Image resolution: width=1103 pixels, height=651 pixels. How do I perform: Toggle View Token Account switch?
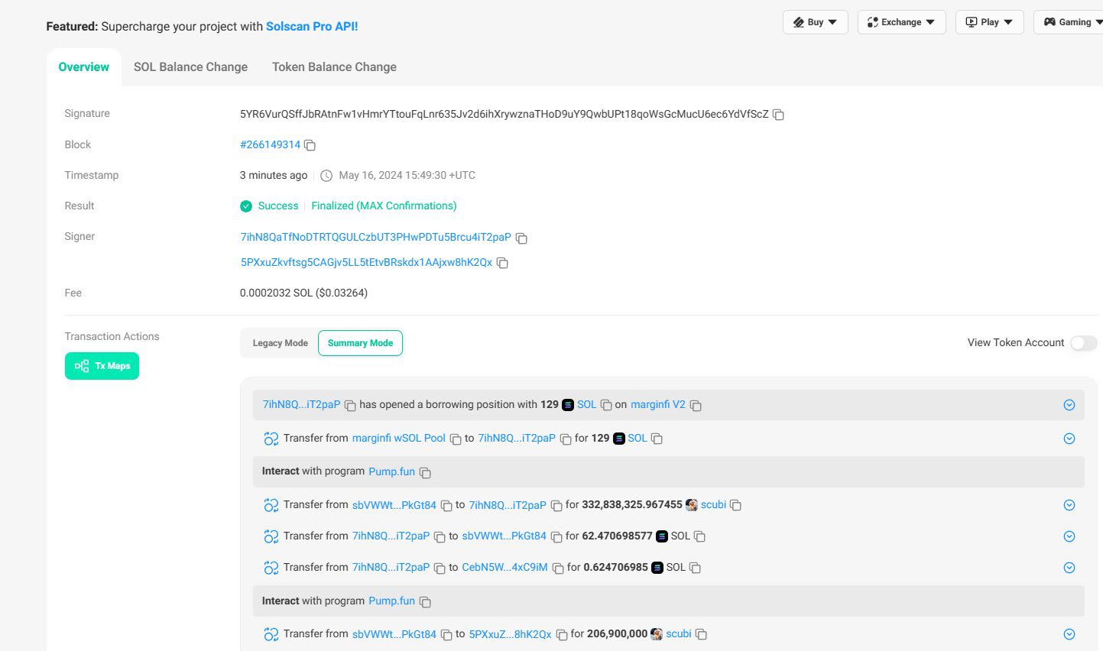click(1083, 343)
